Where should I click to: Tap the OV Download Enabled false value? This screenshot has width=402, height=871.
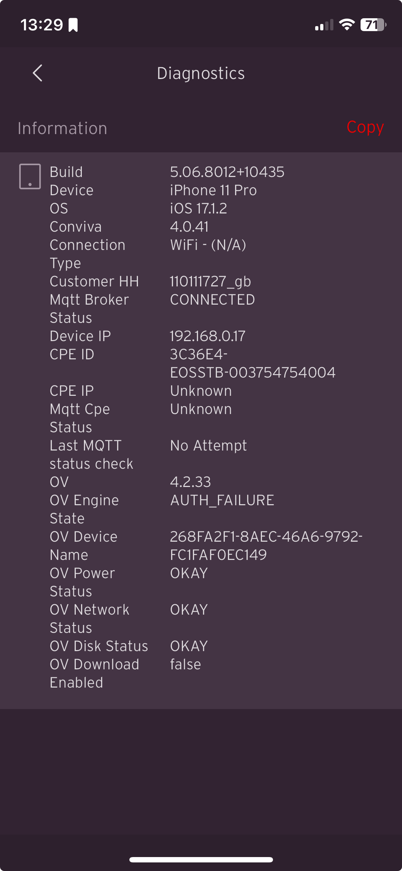pos(185,664)
